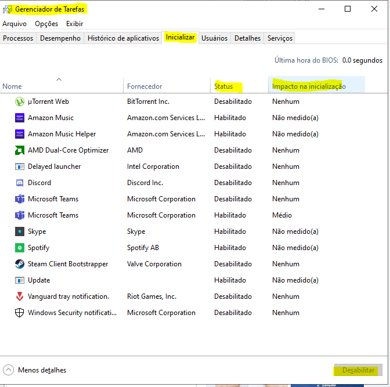Click the Desabilitar button
This screenshot has height=387, width=390.
(358, 370)
